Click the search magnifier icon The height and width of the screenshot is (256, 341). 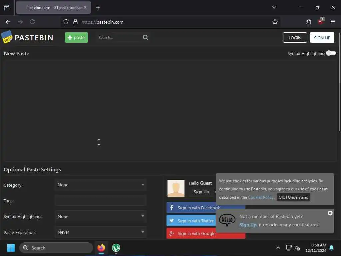click(146, 37)
